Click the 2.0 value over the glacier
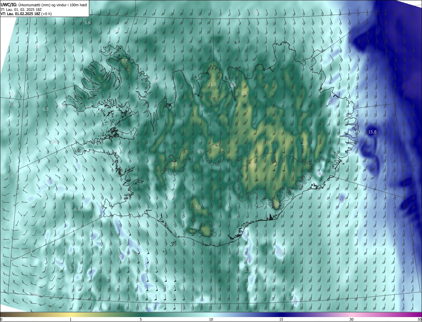Viewport: 422px width, 322px height. click(253, 165)
